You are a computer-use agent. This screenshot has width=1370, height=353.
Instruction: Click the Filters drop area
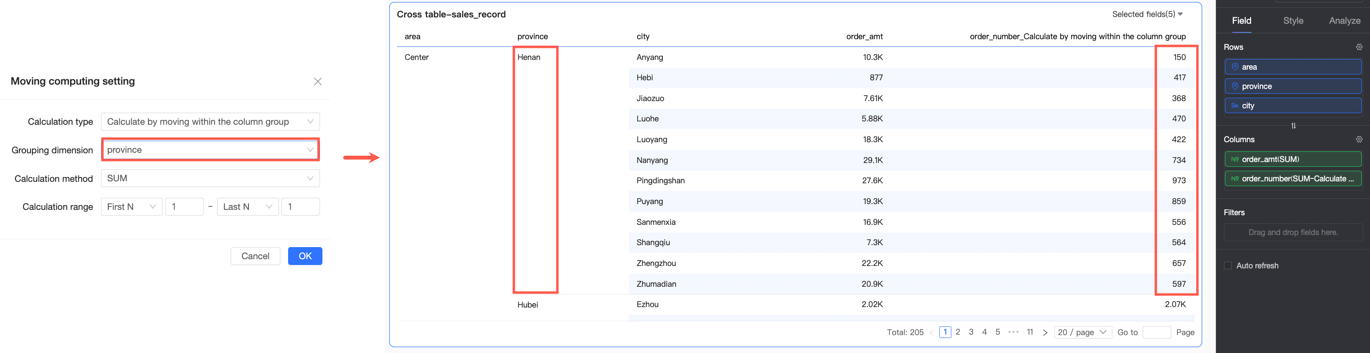point(1293,232)
